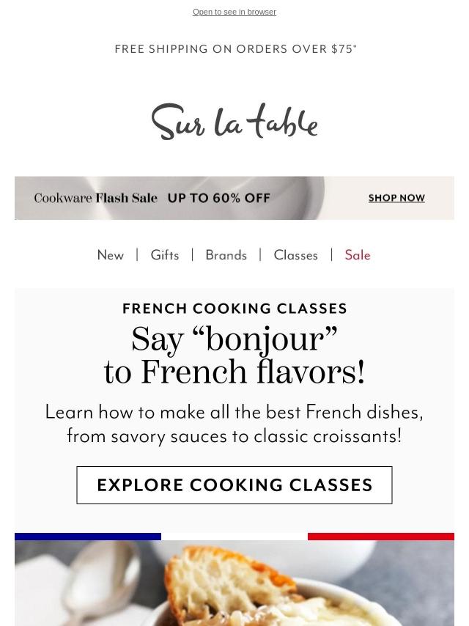Open the Classes navigation link
This screenshot has width=469, height=626.
(x=295, y=255)
